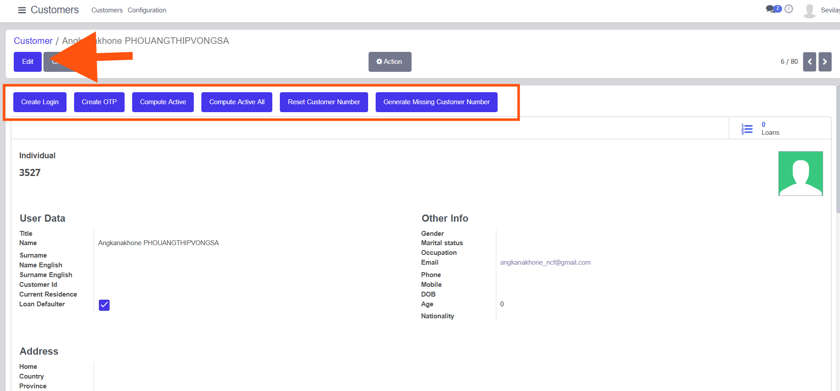The height and width of the screenshot is (391, 840).
Task: Click the user avatar icon in top bar
Action: pos(809,11)
